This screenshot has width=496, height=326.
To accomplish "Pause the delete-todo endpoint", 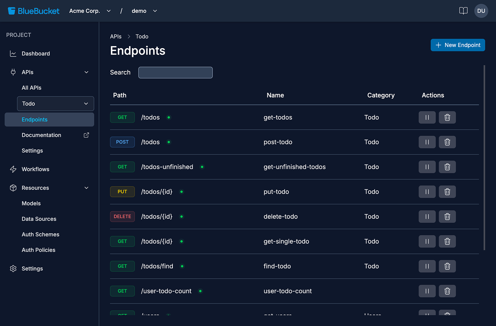I will 427,217.
